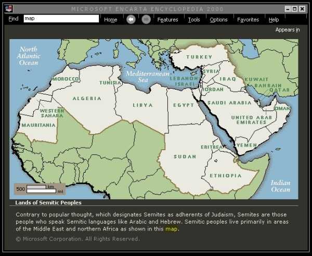Click the Encarta app icon in title bar
The image size is (312, 256).
(x=9, y=9)
